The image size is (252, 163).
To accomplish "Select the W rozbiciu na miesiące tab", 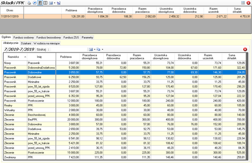I will click(47, 44).
